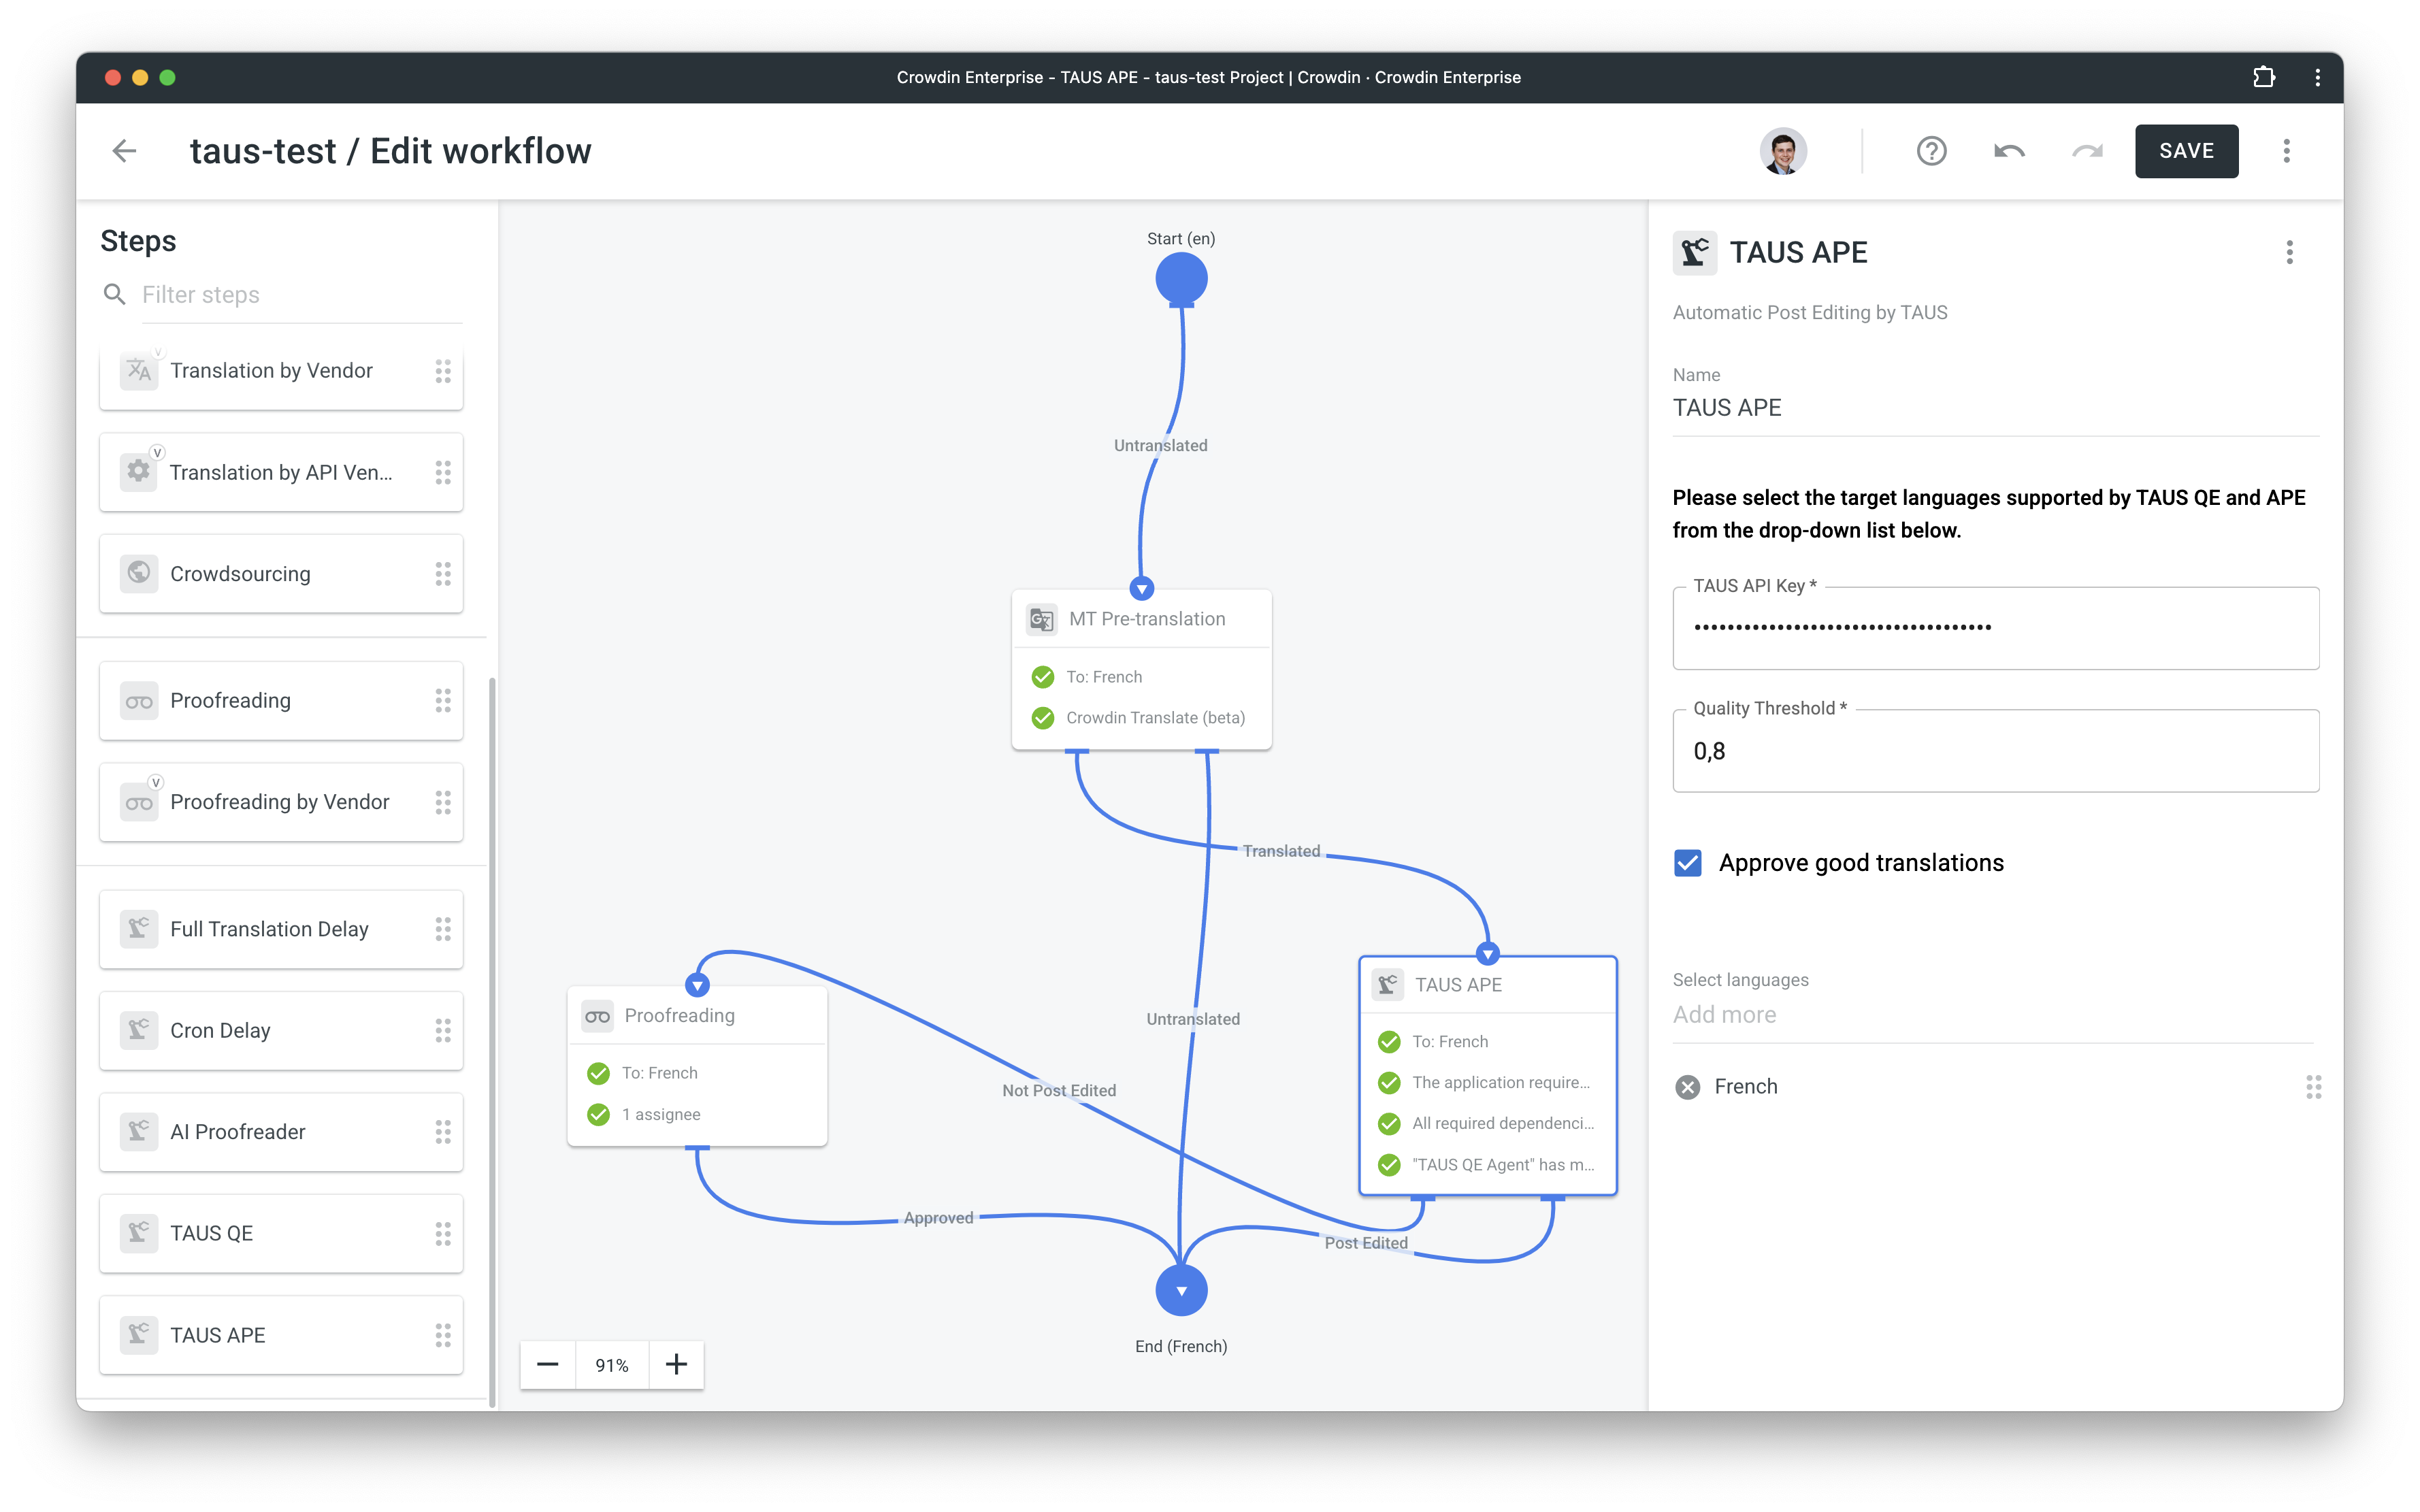
Task: Click 'Crowdin Translate (beta)' in MT node
Action: point(1155,718)
